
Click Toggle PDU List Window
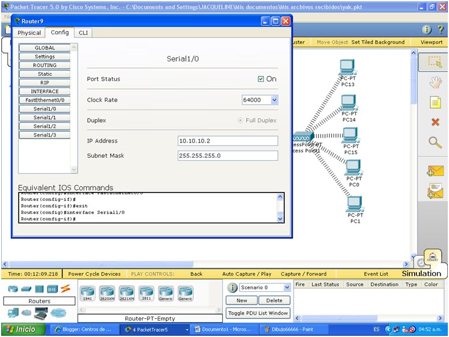tap(258, 314)
